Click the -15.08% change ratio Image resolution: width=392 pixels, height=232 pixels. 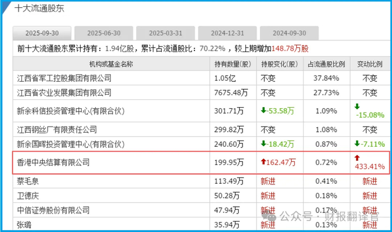point(370,115)
